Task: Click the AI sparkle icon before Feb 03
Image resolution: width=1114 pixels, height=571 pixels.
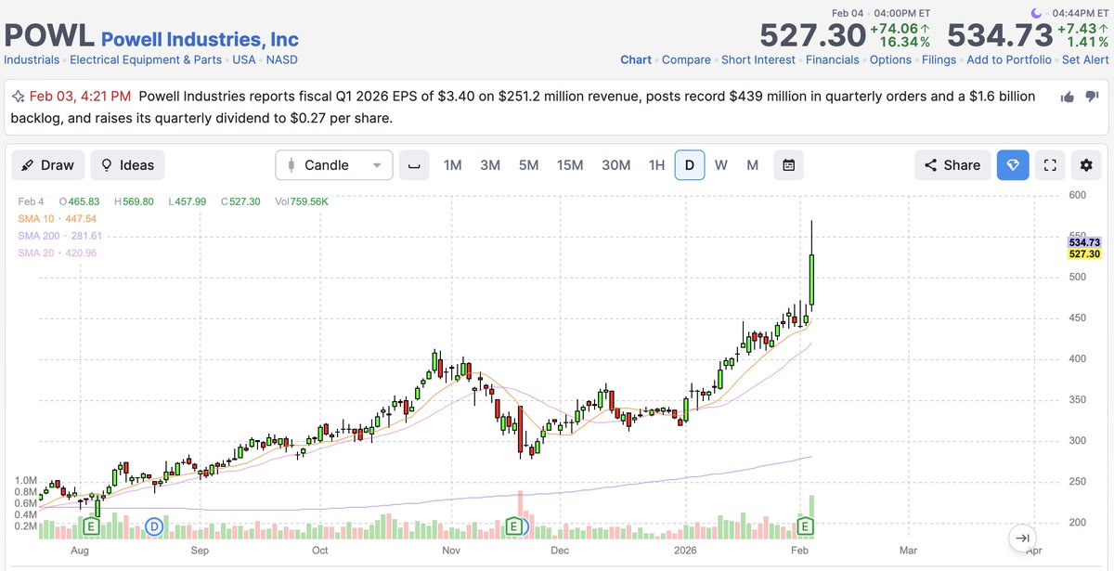Action: pos(18,97)
